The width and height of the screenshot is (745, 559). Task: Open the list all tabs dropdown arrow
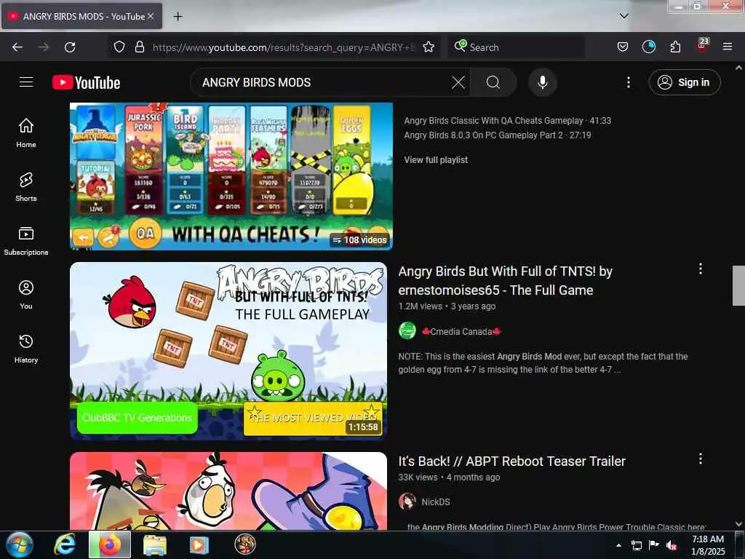(x=624, y=16)
